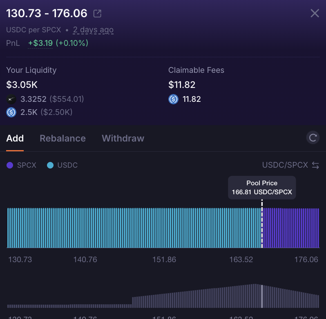
Task: Close the position details panel
Action: (x=315, y=13)
